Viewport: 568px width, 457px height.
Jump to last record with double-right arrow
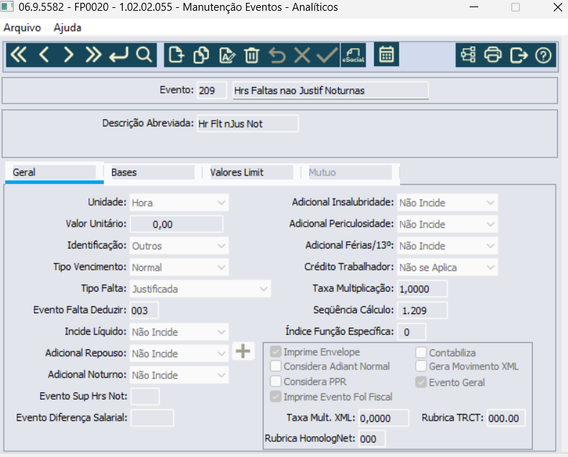(x=93, y=55)
